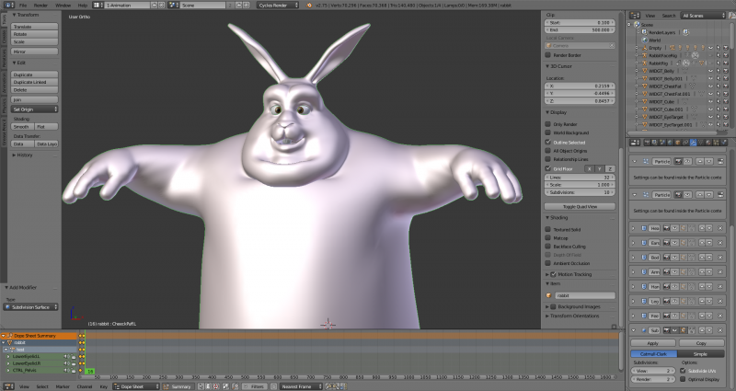Move the Sub modifier up with arrow icon
Screen dimensions: 736x391
702,330
